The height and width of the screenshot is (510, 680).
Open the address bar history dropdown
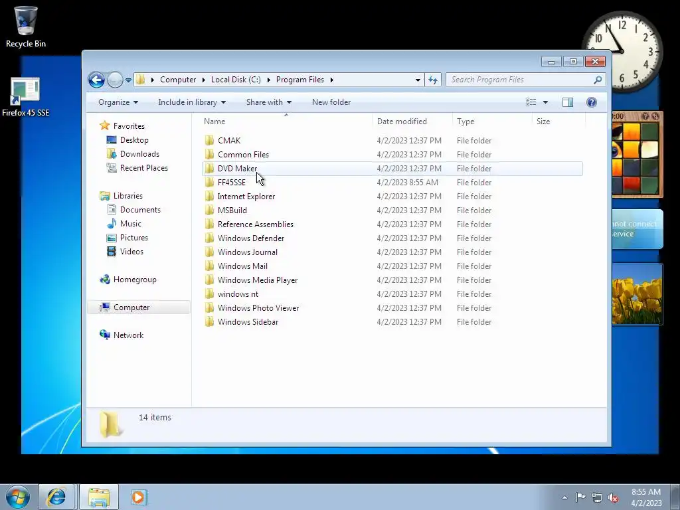pyautogui.click(x=418, y=80)
